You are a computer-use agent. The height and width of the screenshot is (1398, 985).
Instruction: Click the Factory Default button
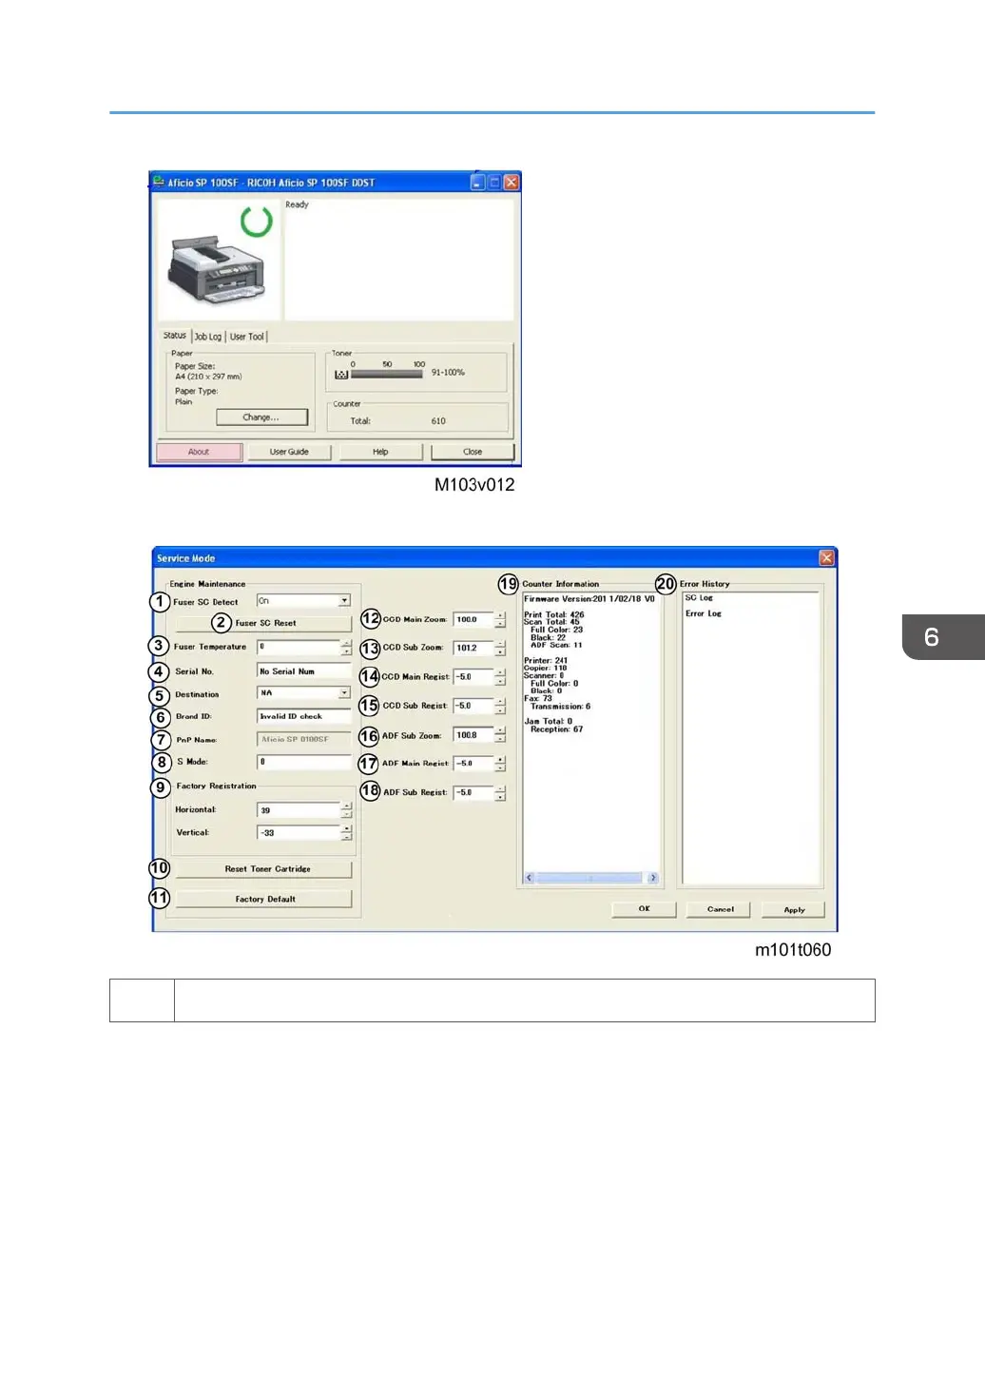pyautogui.click(x=264, y=899)
